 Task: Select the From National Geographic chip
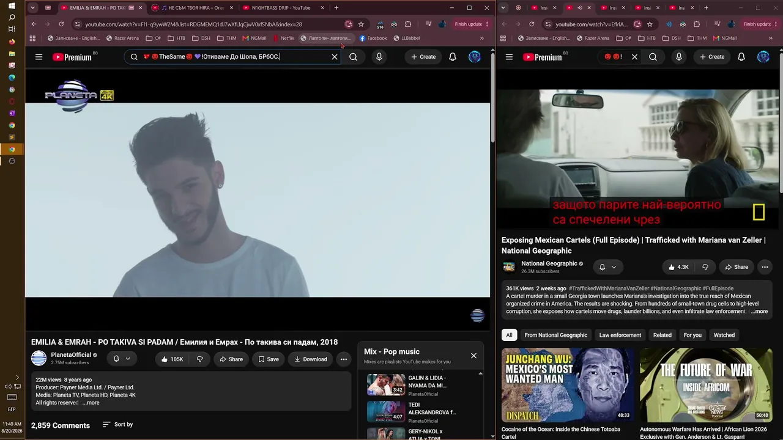pyautogui.click(x=555, y=335)
